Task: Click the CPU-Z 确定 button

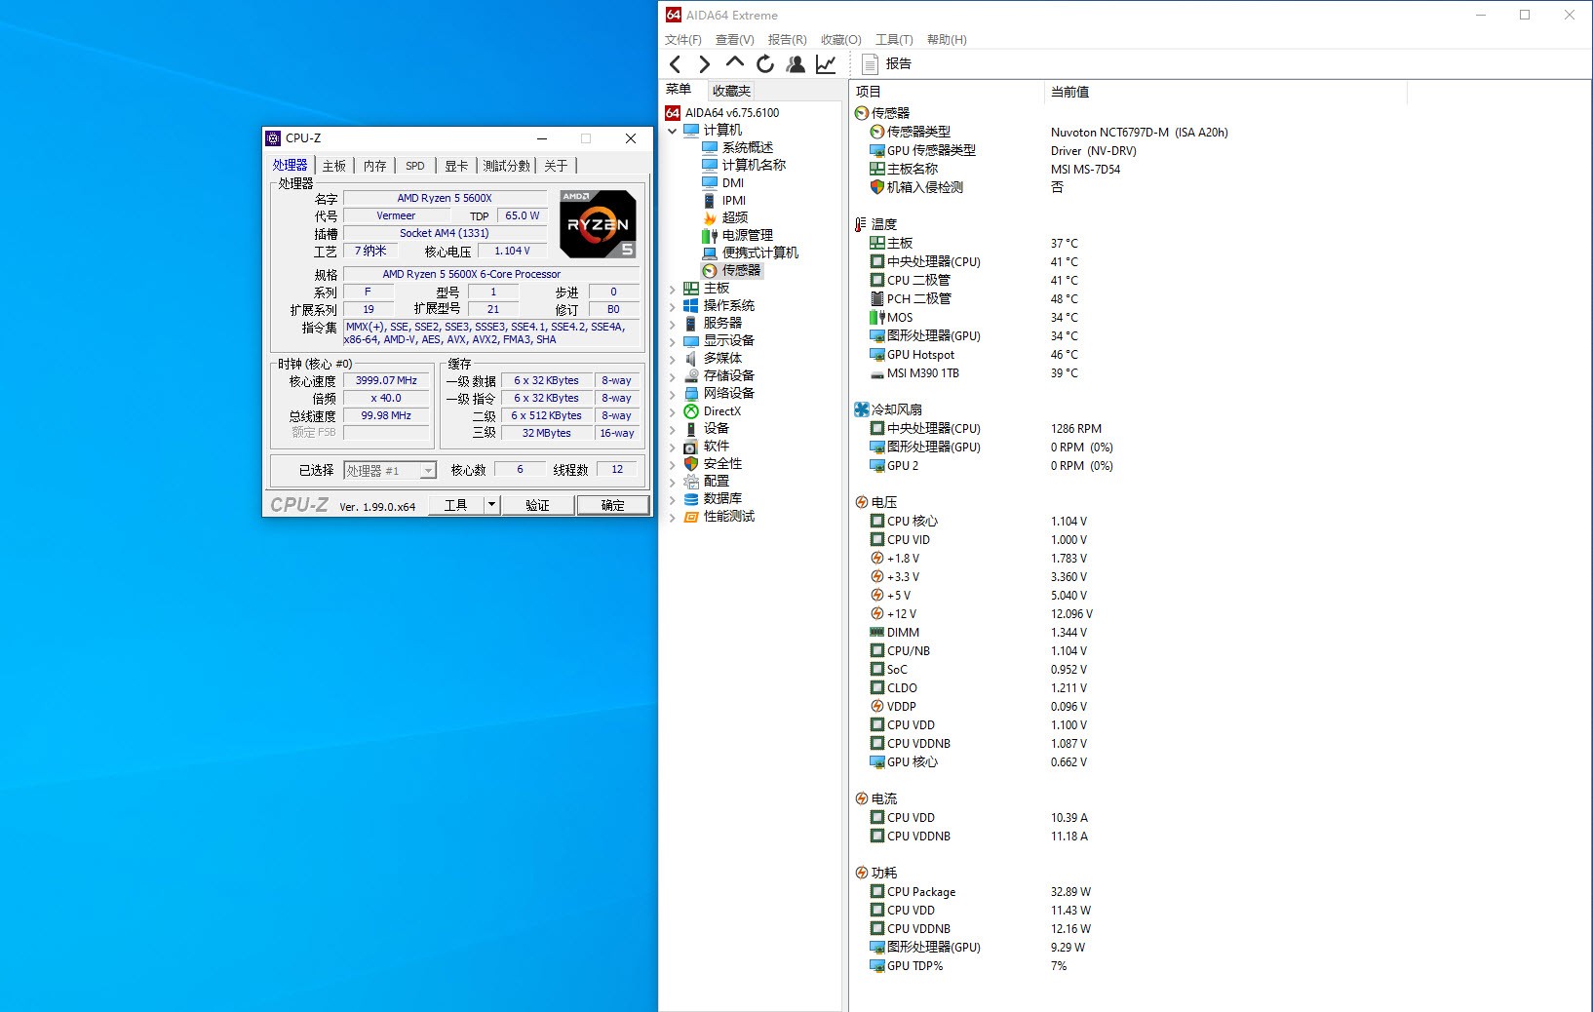Action: pyautogui.click(x=613, y=505)
